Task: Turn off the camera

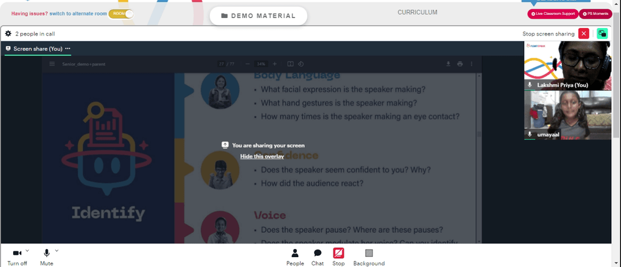Action: (x=17, y=257)
